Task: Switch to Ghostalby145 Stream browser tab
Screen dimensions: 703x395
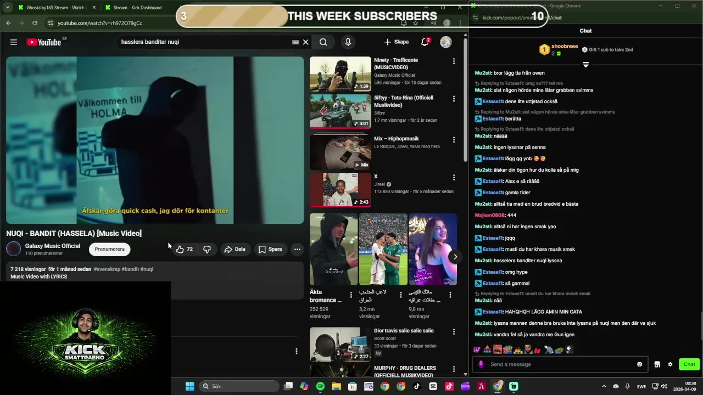Action: click(55, 8)
